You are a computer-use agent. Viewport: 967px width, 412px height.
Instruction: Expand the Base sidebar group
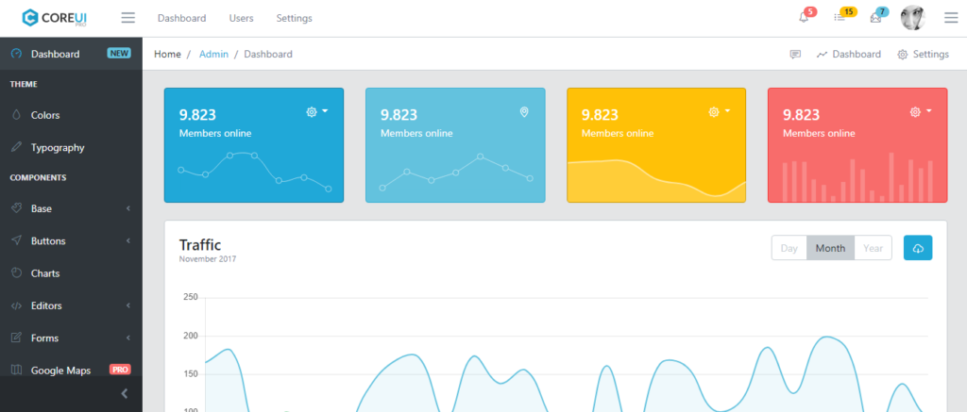tap(71, 208)
